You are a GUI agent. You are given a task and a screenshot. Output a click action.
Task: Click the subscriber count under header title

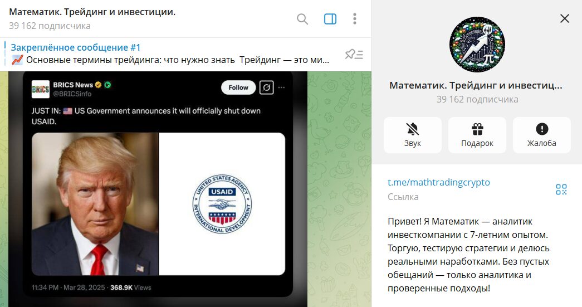click(50, 26)
